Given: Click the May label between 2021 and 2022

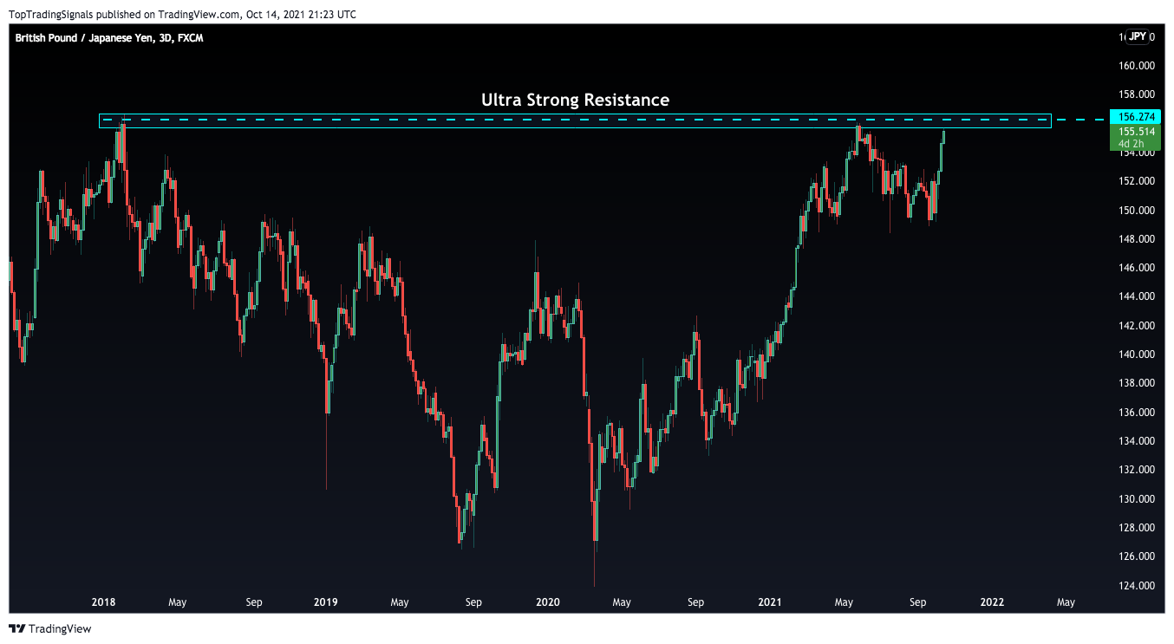Looking at the screenshot, I should pos(844,602).
